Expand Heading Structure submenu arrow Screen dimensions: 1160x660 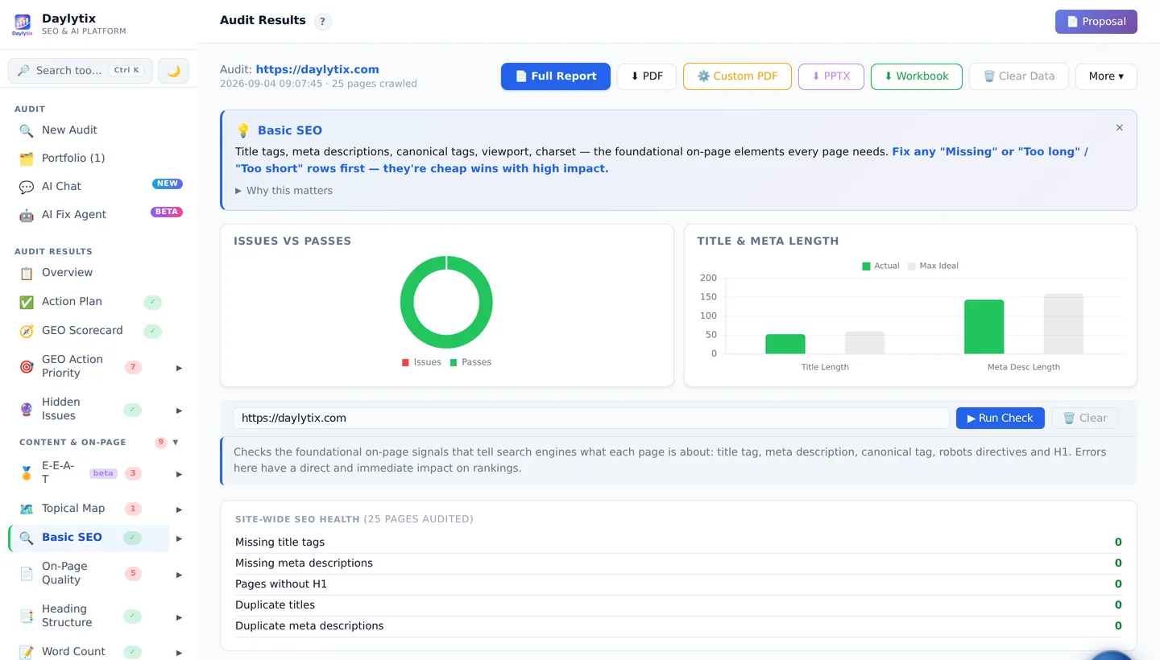(x=179, y=617)
